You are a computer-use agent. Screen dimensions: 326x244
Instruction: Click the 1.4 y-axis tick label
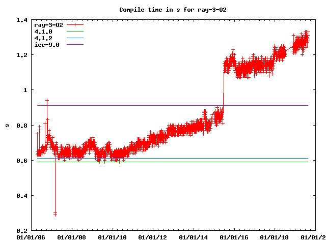pos(22,20)
